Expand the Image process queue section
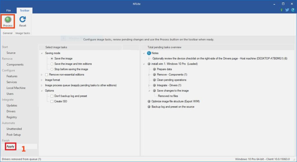 coord(42,85)
